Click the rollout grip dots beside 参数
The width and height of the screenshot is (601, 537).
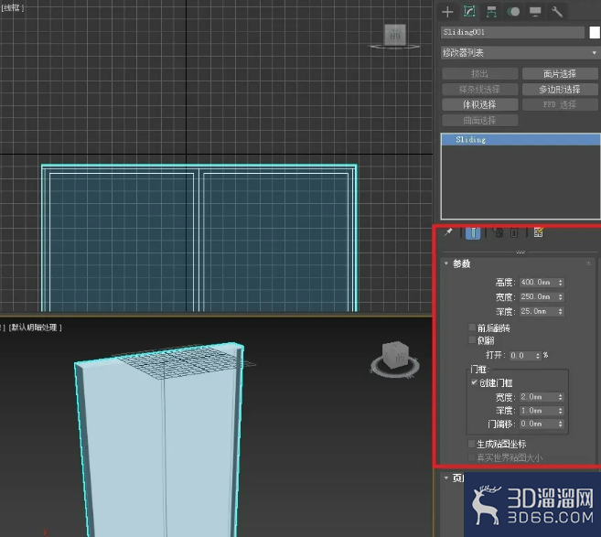tap(588, 263)
